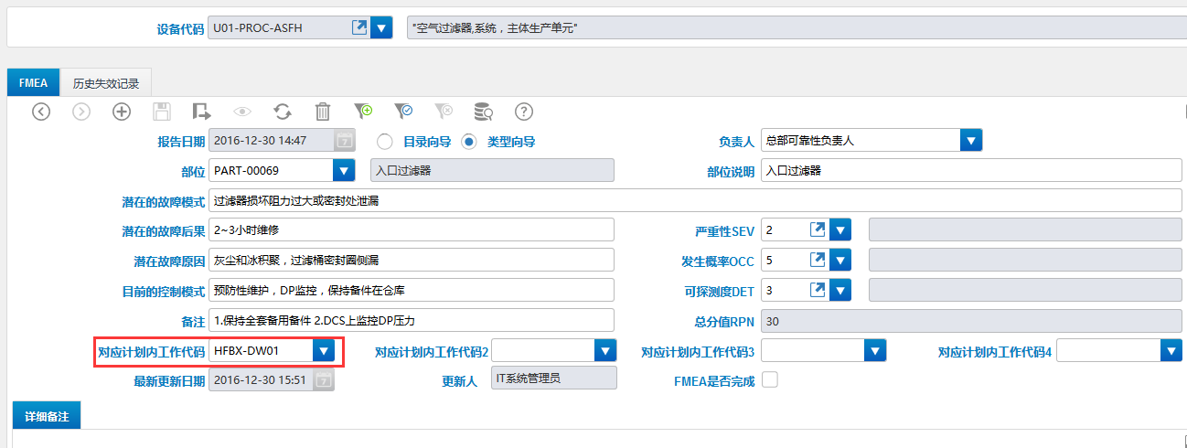Open the 严重性SEV lookup link icon

tap(818, 229)
